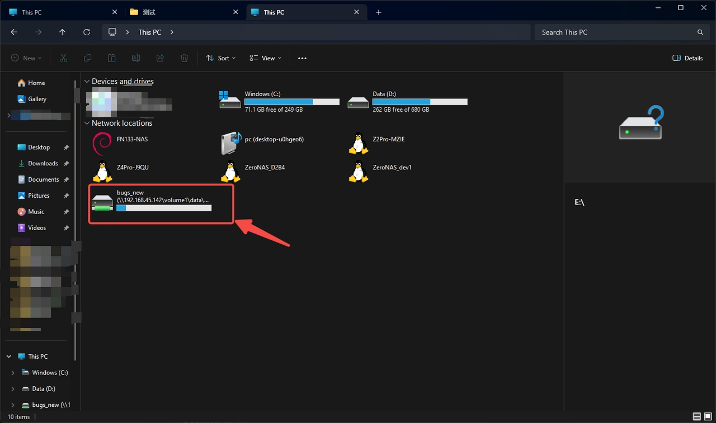Switch to details list view in status bar

pyautogui.click(x=697, y=417)
